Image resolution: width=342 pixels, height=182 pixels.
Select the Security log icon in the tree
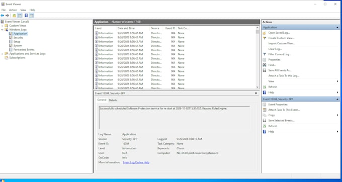pyautogui.click(x=11, y=38)
